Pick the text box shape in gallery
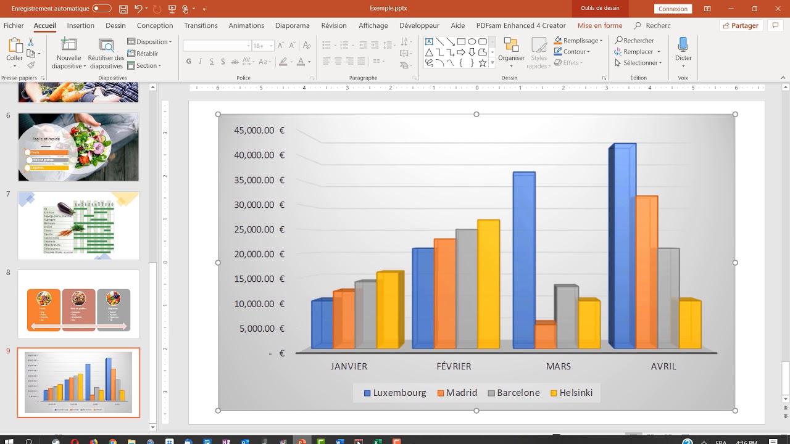The height and width of the screenshot is (444, 790). 429,42
